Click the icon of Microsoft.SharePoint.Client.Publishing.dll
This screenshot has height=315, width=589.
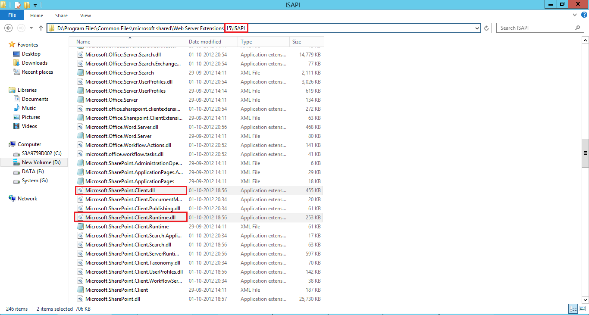click(80, 209)
